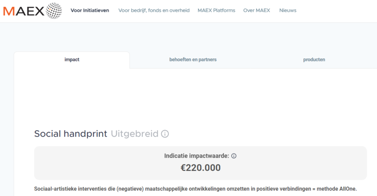The width and height of the screenshot is (377, 196).
Task: Open the Voor Initiatieven menu
Action: (90, 10)
